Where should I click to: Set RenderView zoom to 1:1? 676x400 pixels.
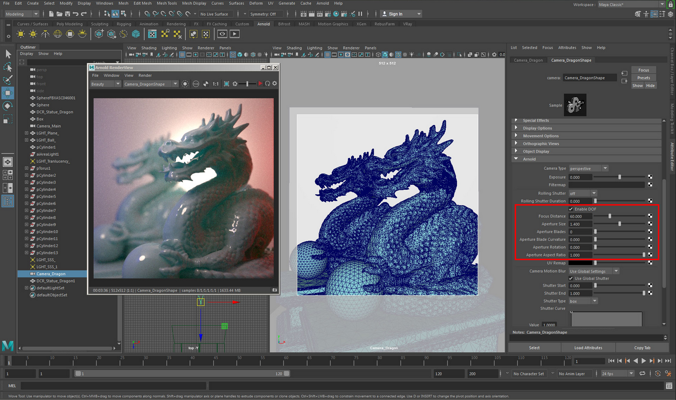216,84
